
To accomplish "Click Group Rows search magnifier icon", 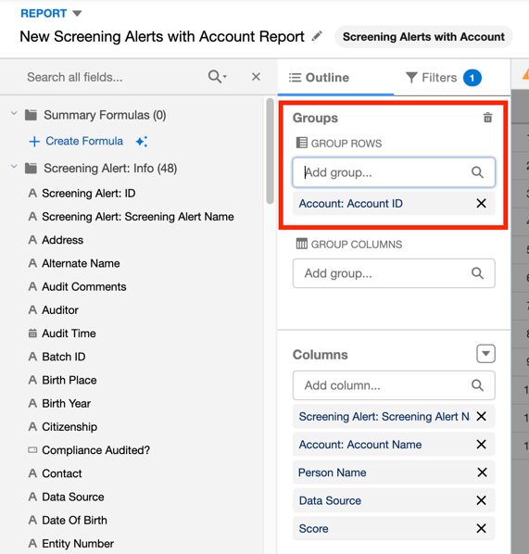I will [477, 172].
